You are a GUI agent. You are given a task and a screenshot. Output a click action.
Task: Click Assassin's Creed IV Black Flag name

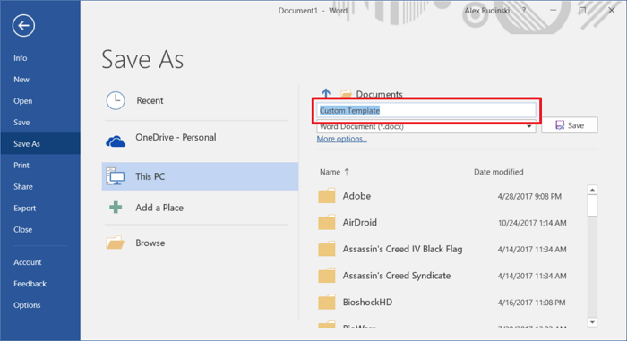[x=402, y=249]
